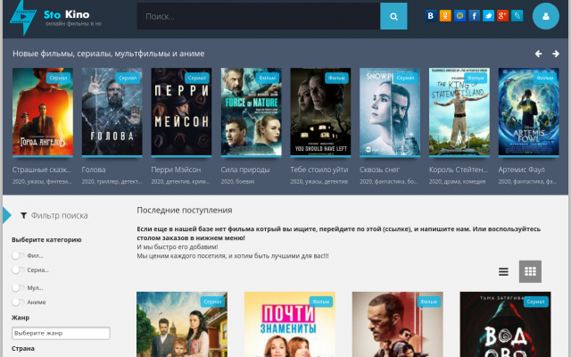Click the Сила природы title link
Image resolution: width=571 pixels, height=357 pixels.
(245, 170)
